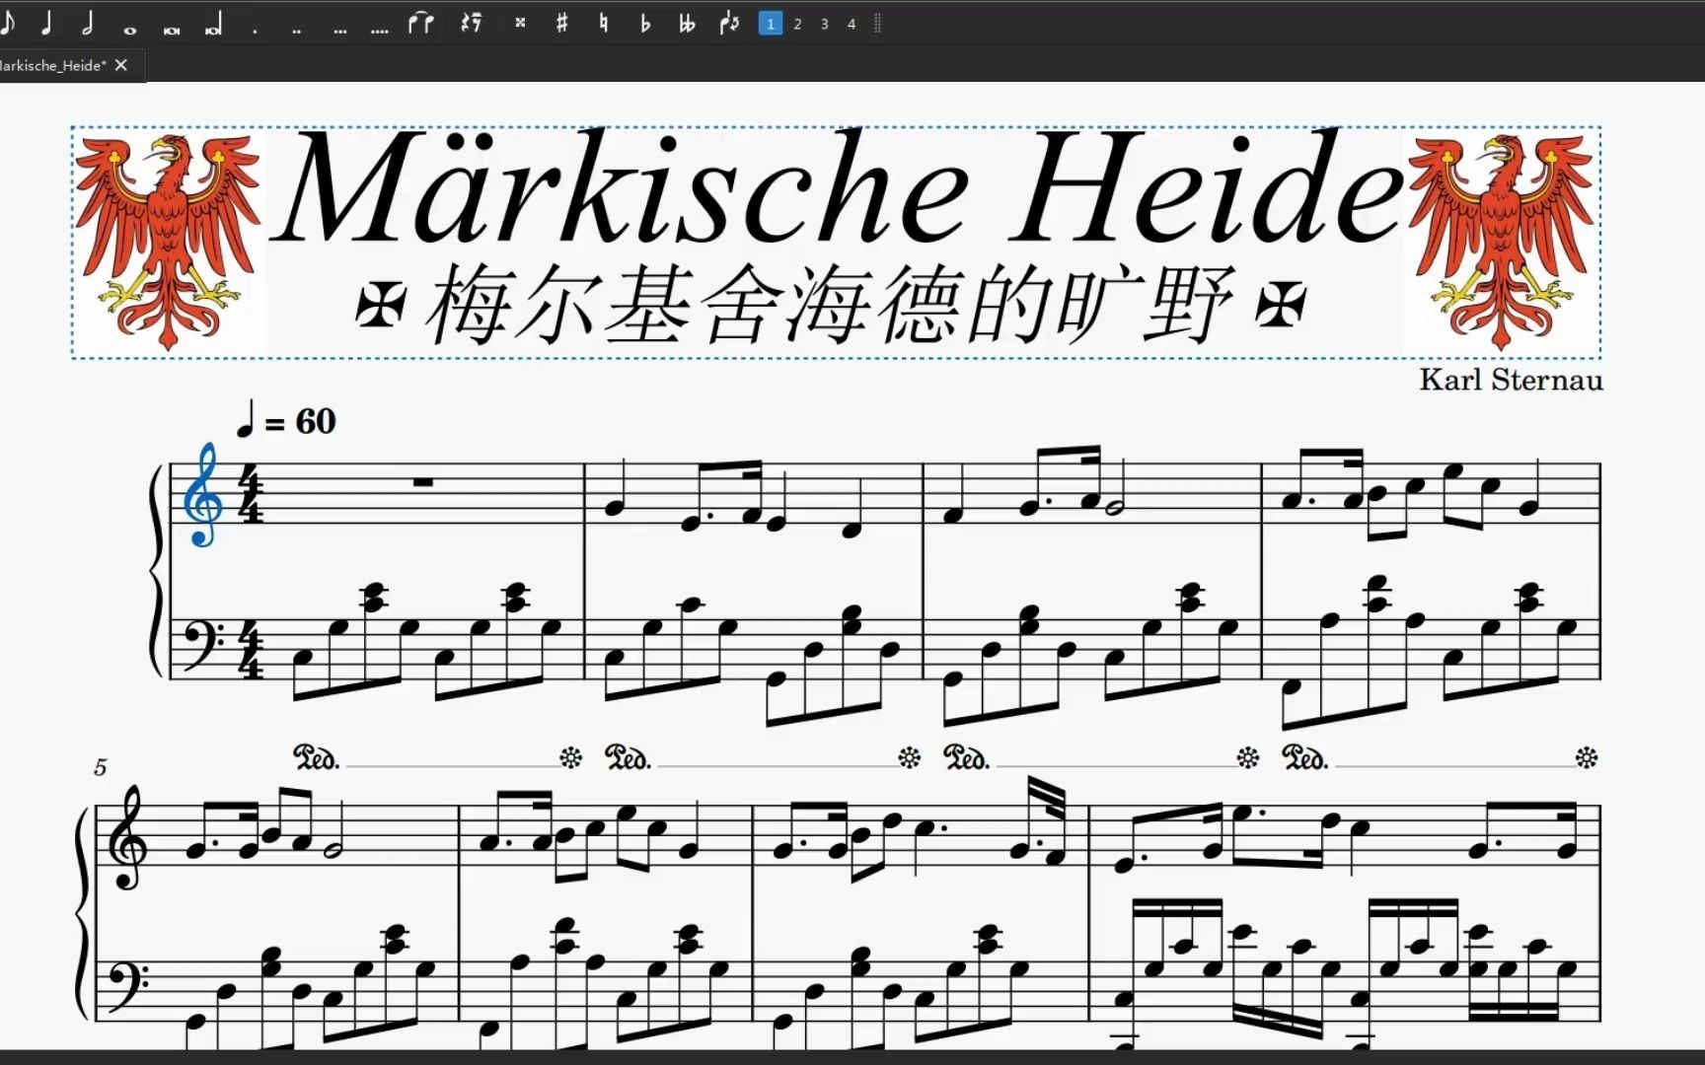Select the second Ped. pedal marking
The width and height of the screenshot is (1705, 1065).
tap(629, 757)
